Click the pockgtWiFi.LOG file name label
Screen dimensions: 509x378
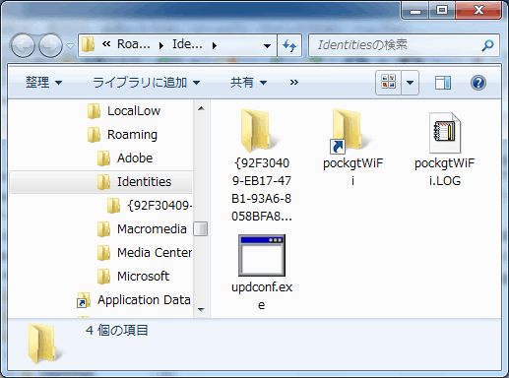click(x=445, y=172)
